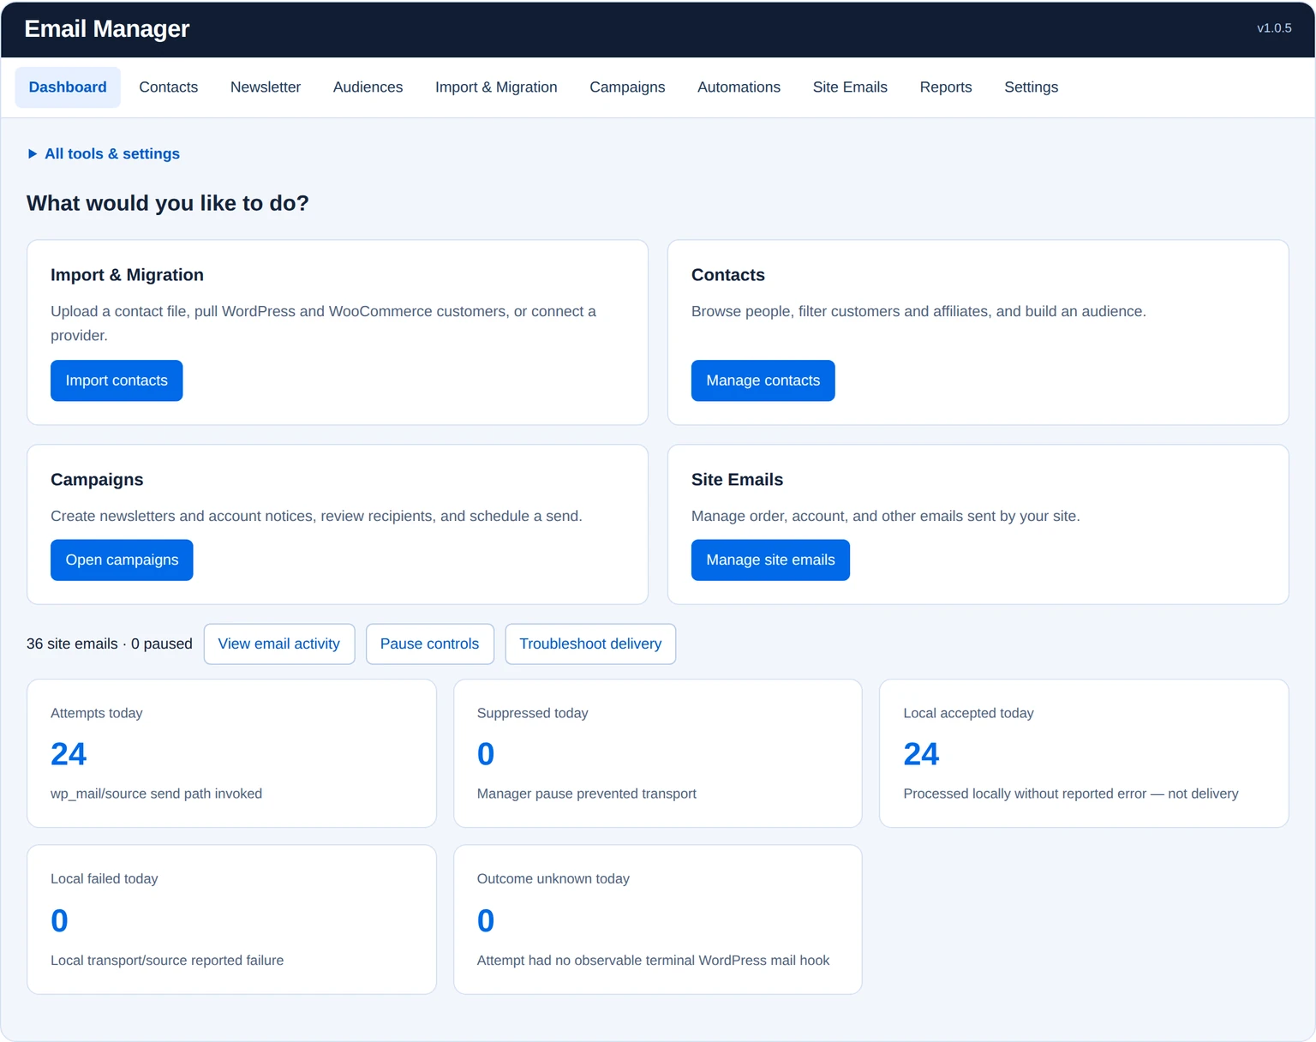Image resolution: width=1316 pixels, height=1042 pixels.
Task: Open the Audiences tab
Action: point(368,87)
